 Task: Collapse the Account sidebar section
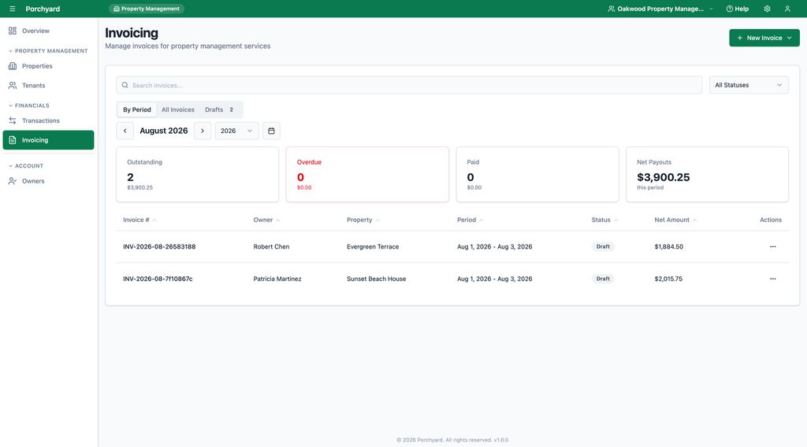(x=26, y=166)
